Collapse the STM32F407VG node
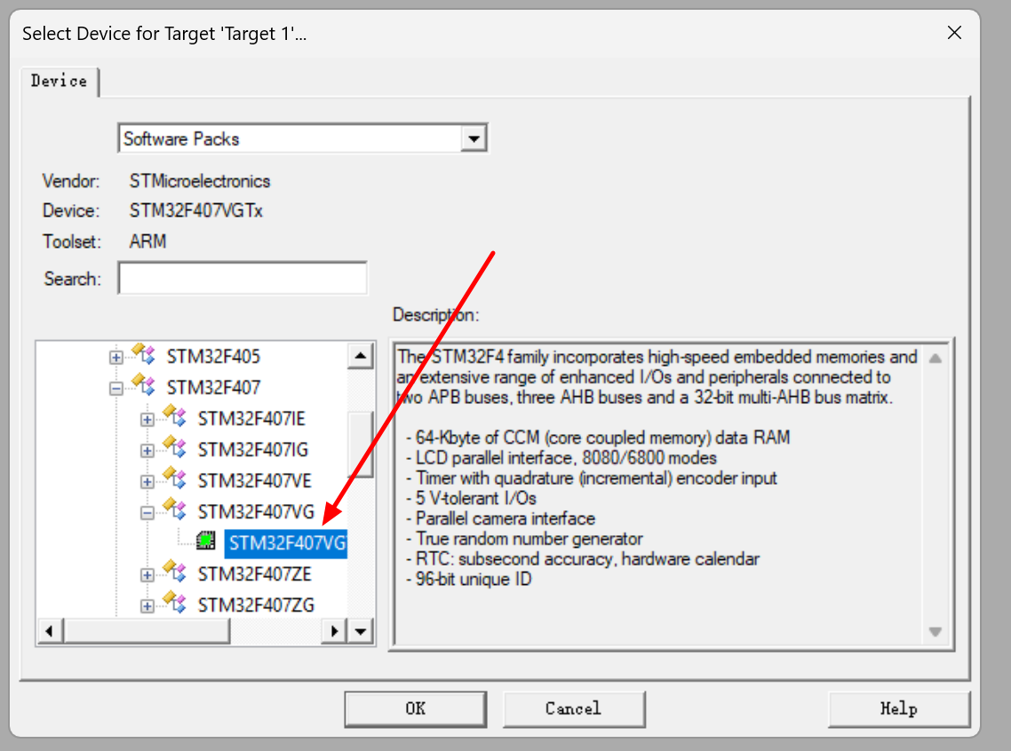This screenshot has width=1011, height=751. pyautogui.click(x=147, y=513)
